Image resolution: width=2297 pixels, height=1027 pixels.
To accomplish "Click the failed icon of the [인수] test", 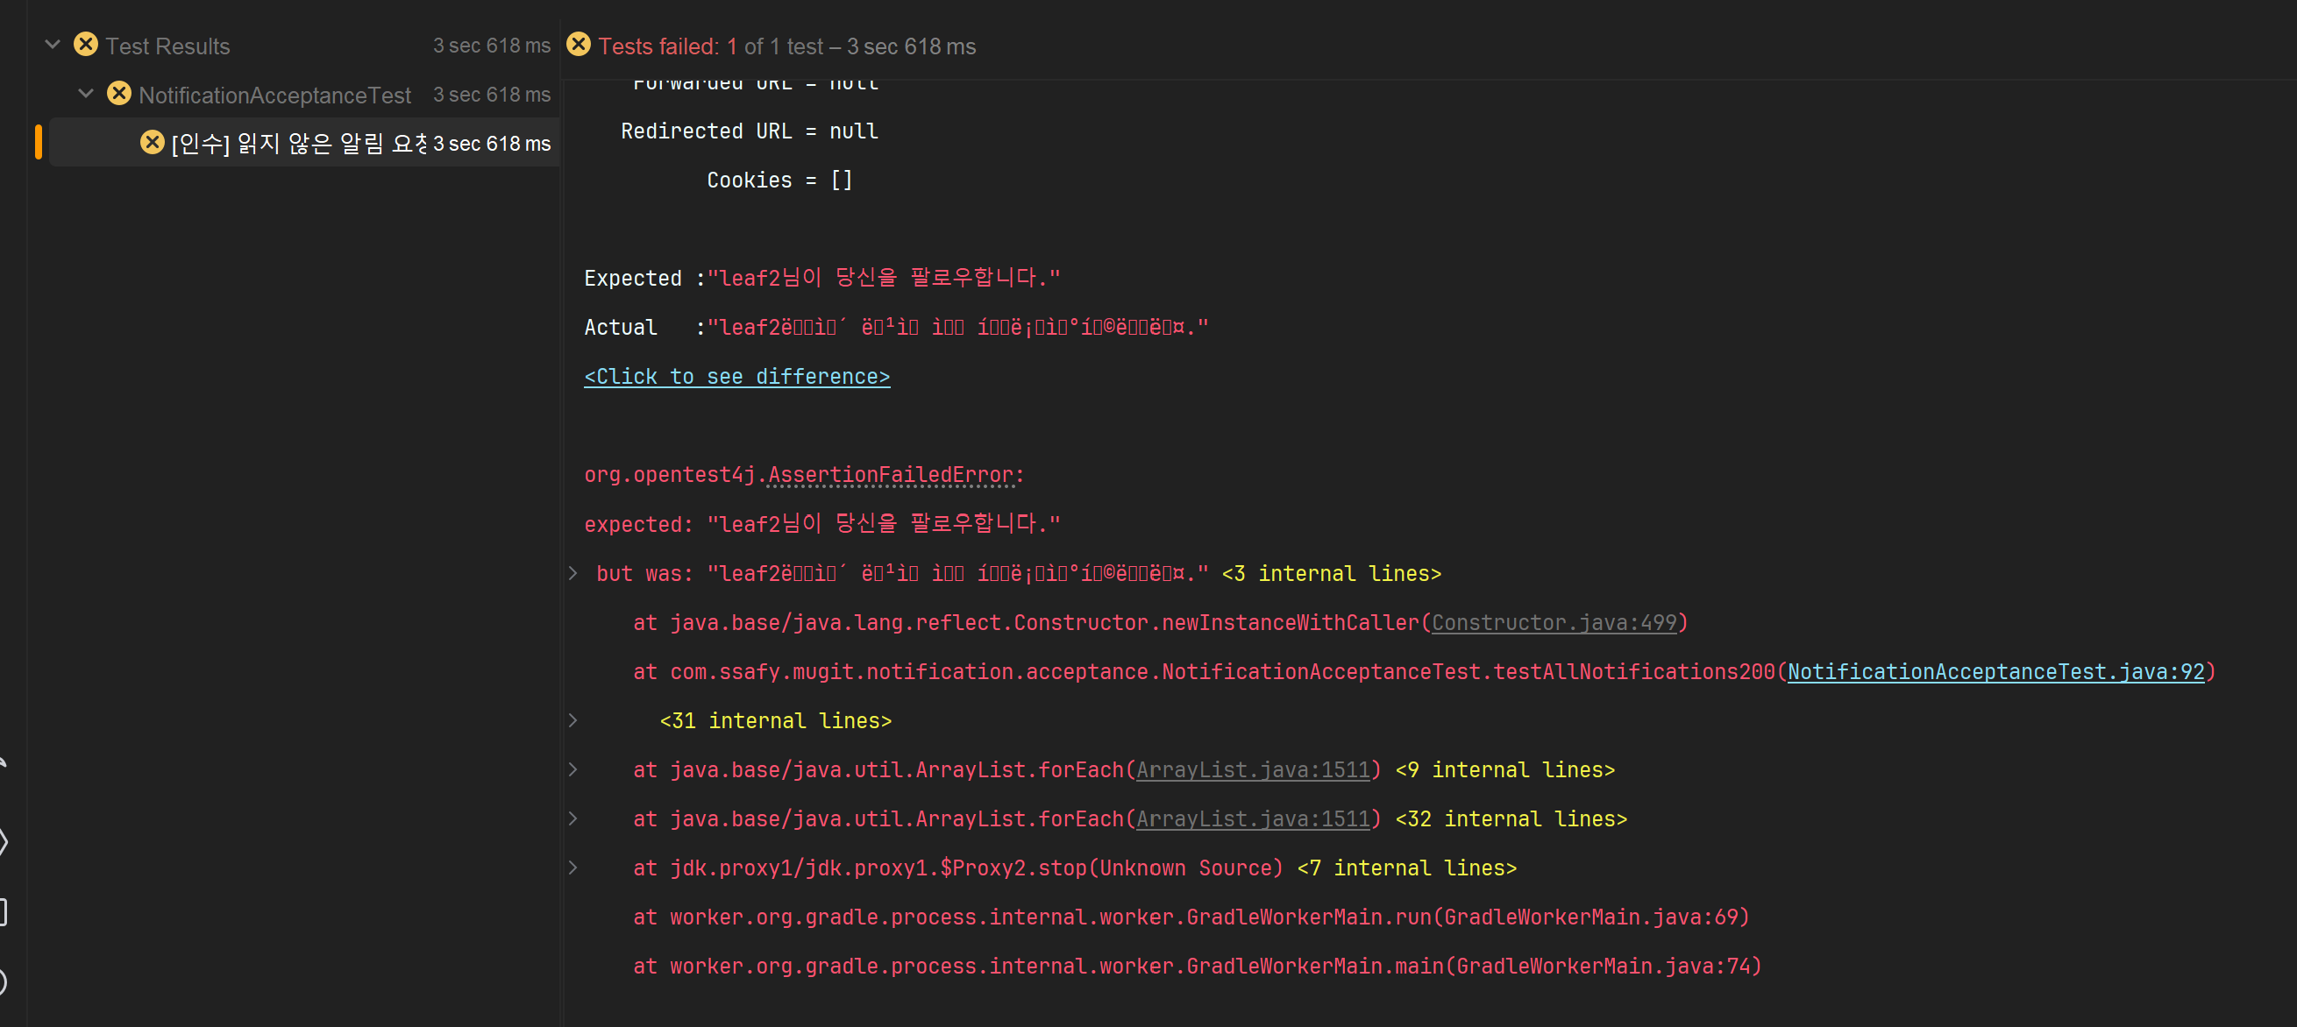I will (153, 143).
